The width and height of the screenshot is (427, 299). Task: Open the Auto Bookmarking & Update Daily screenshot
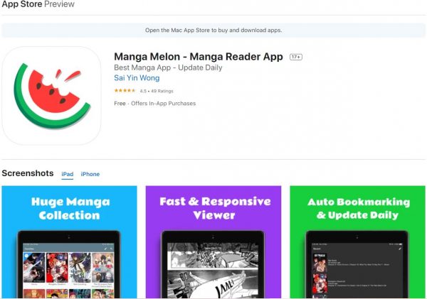coord(357,242)
